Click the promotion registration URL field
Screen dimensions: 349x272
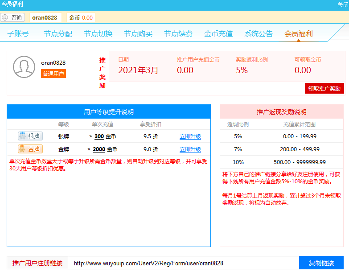[183, 263]
